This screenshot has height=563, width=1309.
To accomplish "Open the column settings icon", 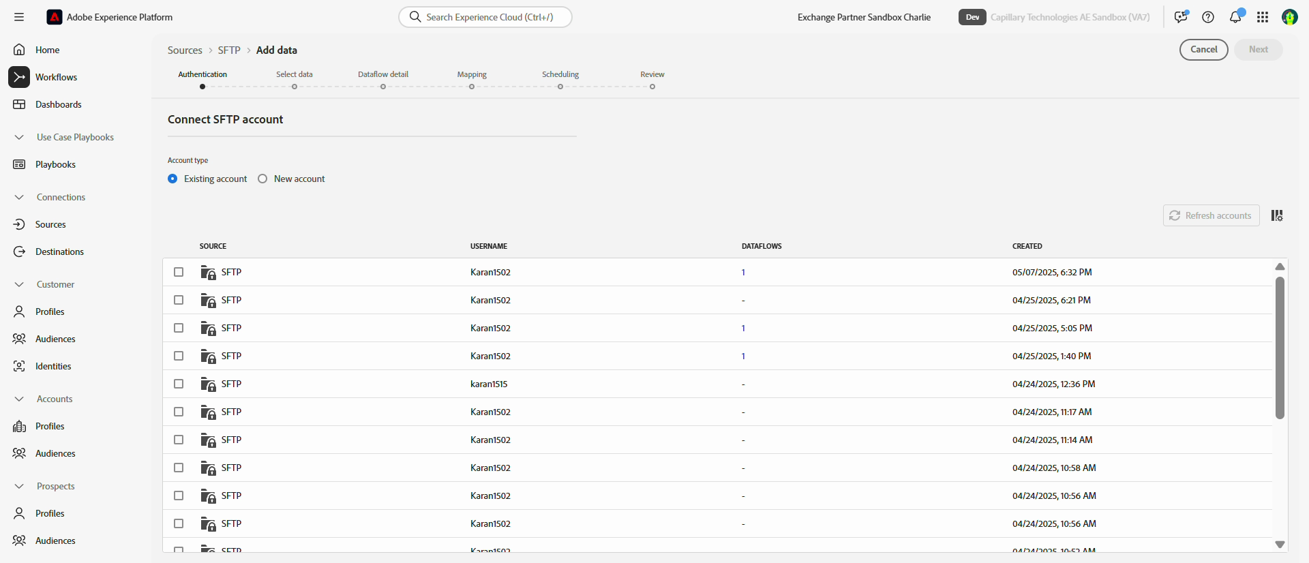I will click(1277, 215).
